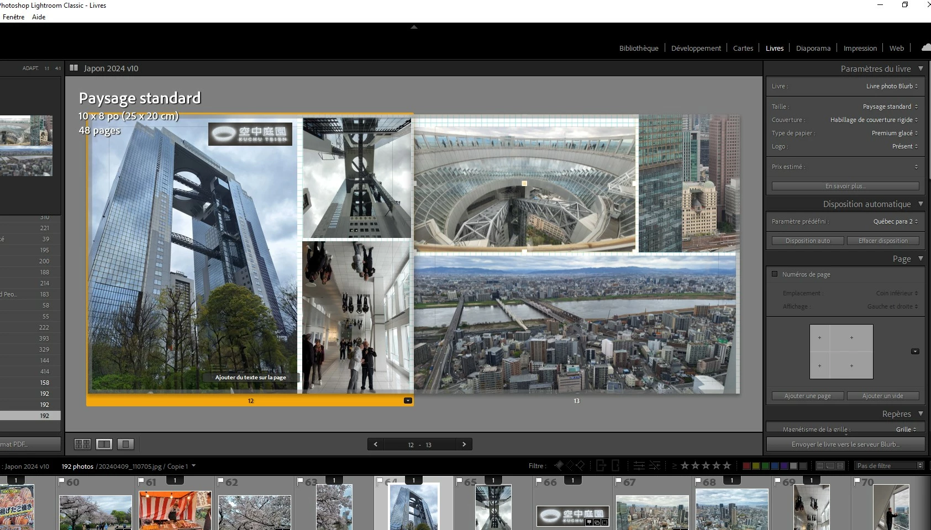Filter by virtual copies kind icon
Image resolution: width=931 pixels, height=530 pixels.
(x=830, y=465)
